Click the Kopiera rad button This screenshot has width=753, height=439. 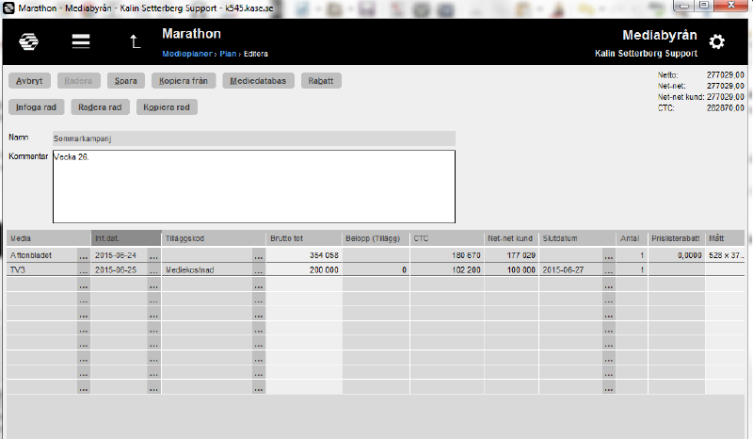[167, 107]
